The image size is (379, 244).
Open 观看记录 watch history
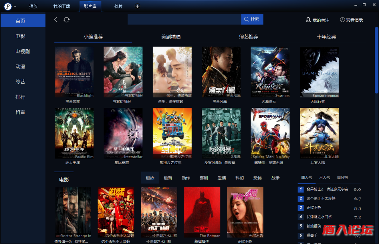[x=351, y=20]
